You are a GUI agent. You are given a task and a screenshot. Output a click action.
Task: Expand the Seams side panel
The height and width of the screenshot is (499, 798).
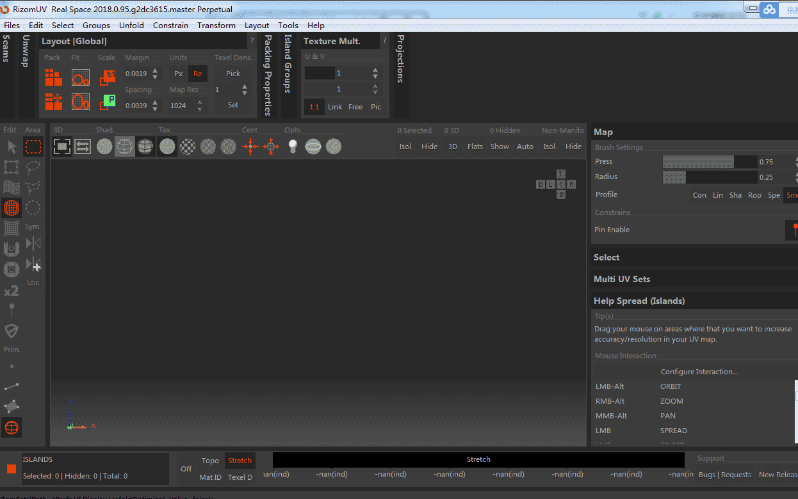[6, 49]
